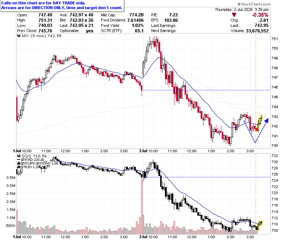The height and width of the screenshot is (240, 284).
Task: Click the 'Mkt Cap:' label
Action: [x=108, y=15]
